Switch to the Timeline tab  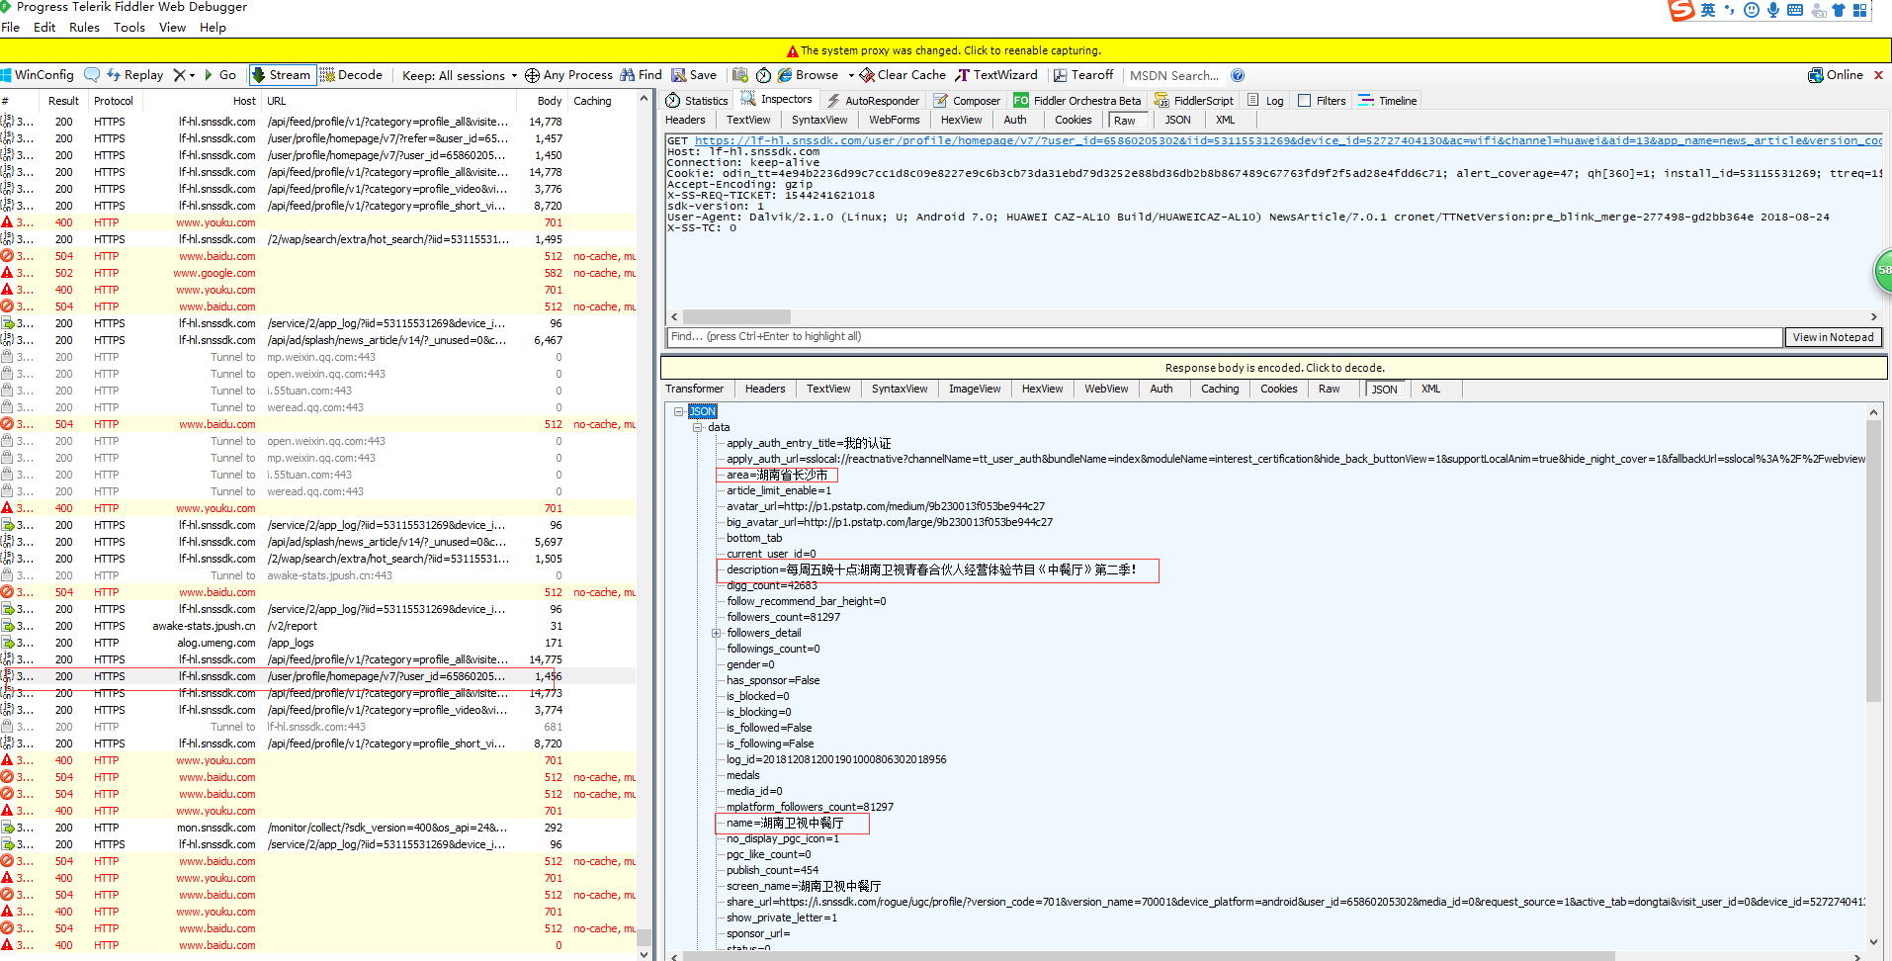coord(1388,101)
